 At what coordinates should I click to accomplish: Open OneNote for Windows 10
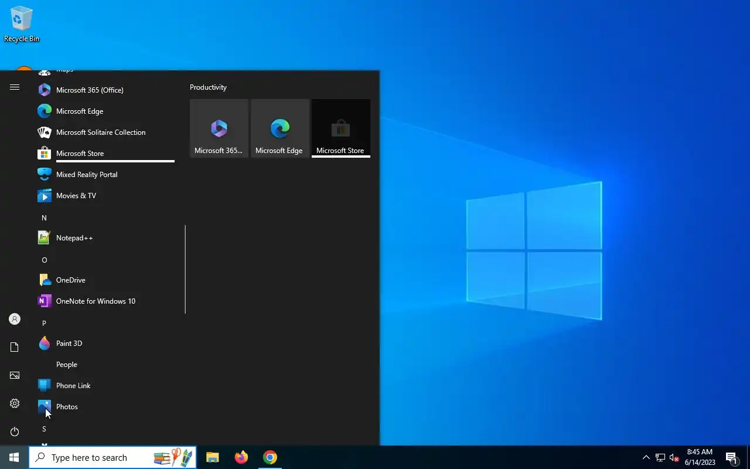tap(105, 301)
